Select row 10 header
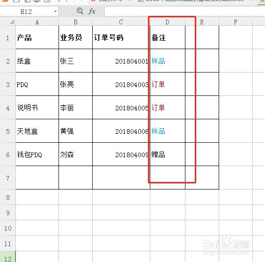The image size is (265, 262). point(8,228)
